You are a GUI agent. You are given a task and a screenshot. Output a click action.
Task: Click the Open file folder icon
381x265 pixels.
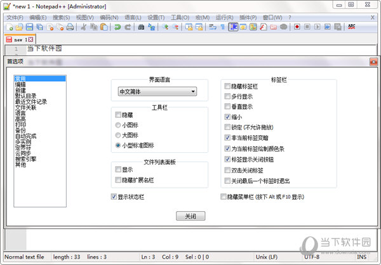tap(19, 27)
